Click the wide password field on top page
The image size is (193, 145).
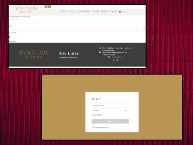click(x=77, y=29)
